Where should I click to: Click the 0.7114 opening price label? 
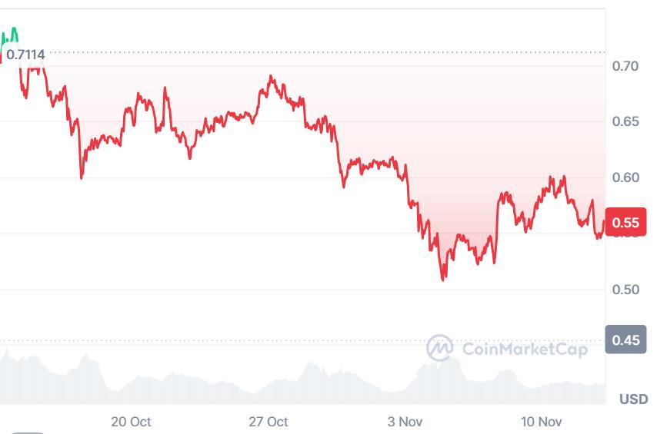(26, 54)
